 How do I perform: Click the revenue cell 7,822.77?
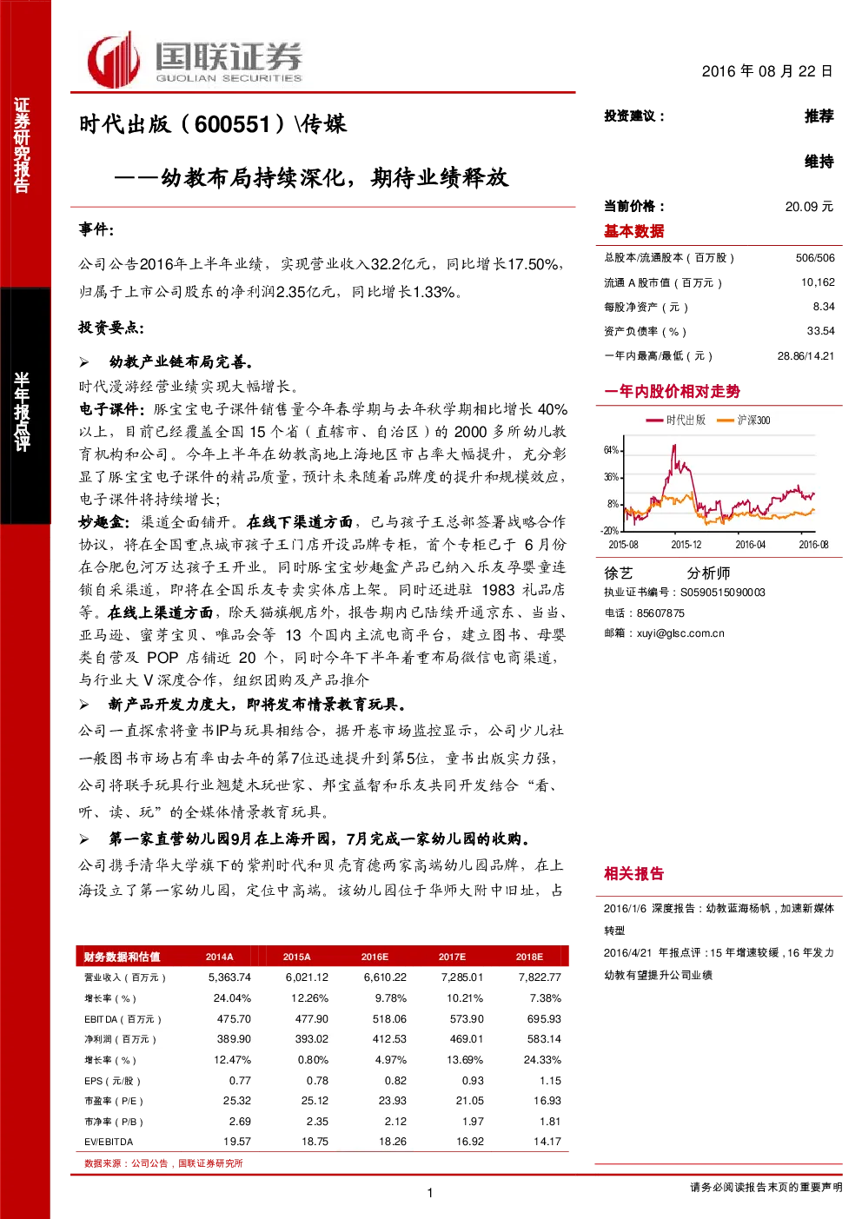pyautogui.click(x=540, y=977)
